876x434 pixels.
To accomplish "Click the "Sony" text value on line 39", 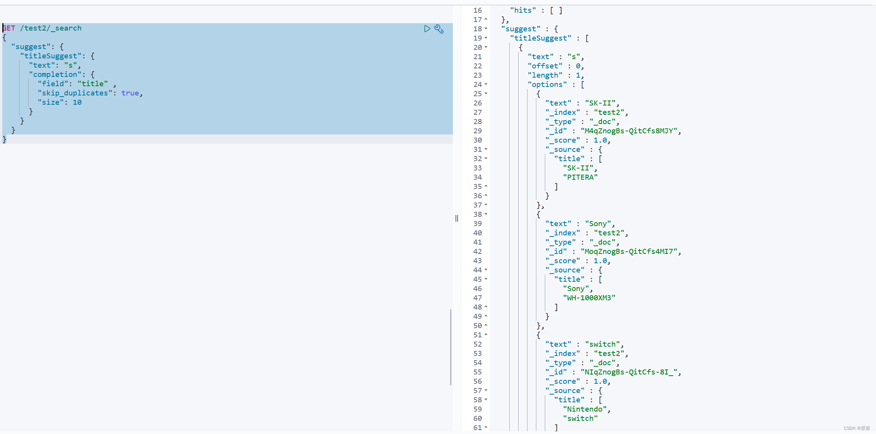I will pyautogui.click(x=598, y=224).
